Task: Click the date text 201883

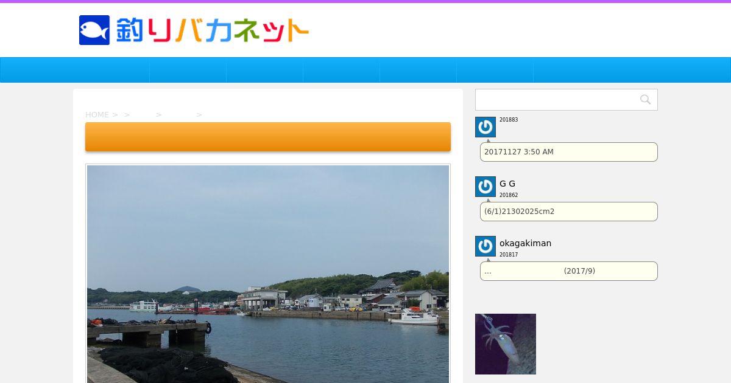Action: (509, 120)
